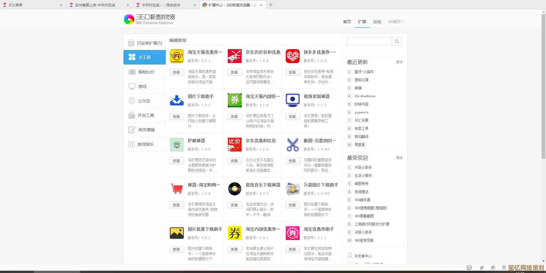546x273 pixels.
Task: Click the 拼多多优惠券 heart icon
Action: [x=292, y=56]
